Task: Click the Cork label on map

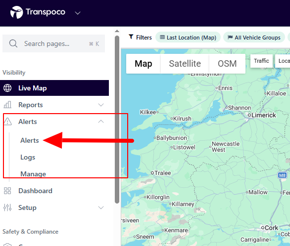Action: (271, 228)
